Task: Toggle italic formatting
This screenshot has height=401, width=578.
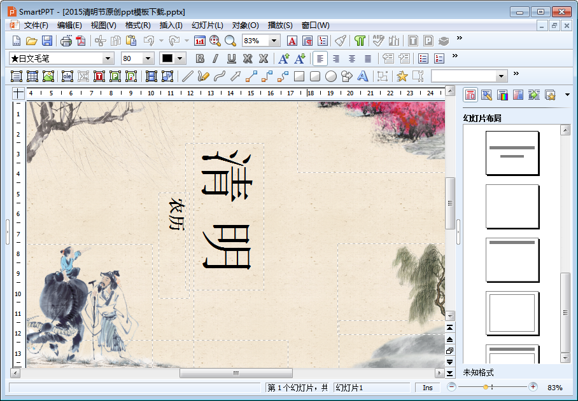Action: point(216,58)
